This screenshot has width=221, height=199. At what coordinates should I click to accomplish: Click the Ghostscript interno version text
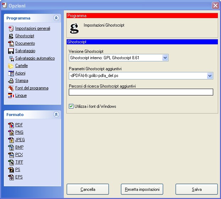105,58
